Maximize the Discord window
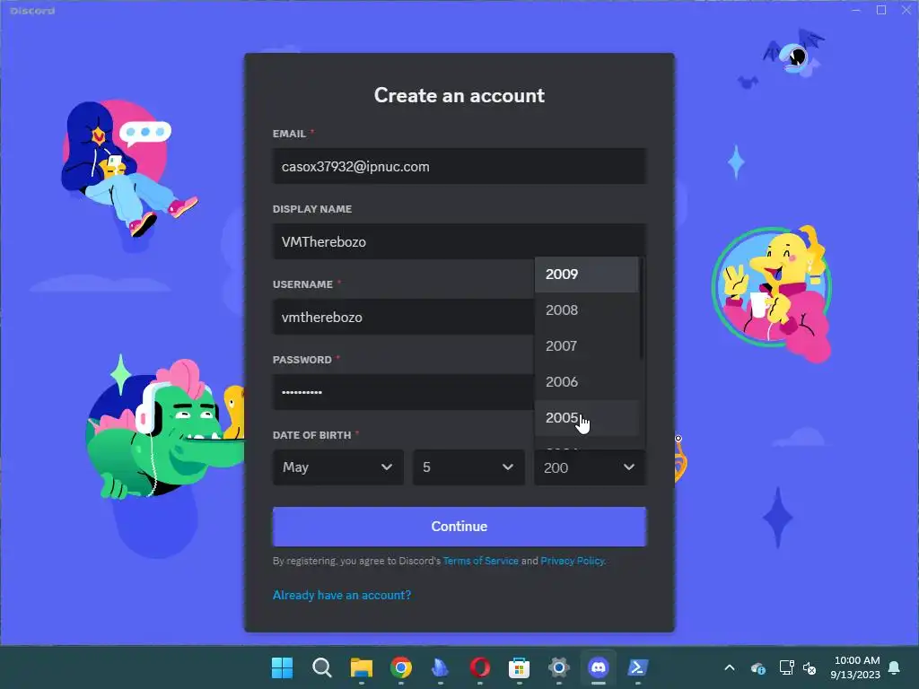The image size is (919, 689). point(881,10)
